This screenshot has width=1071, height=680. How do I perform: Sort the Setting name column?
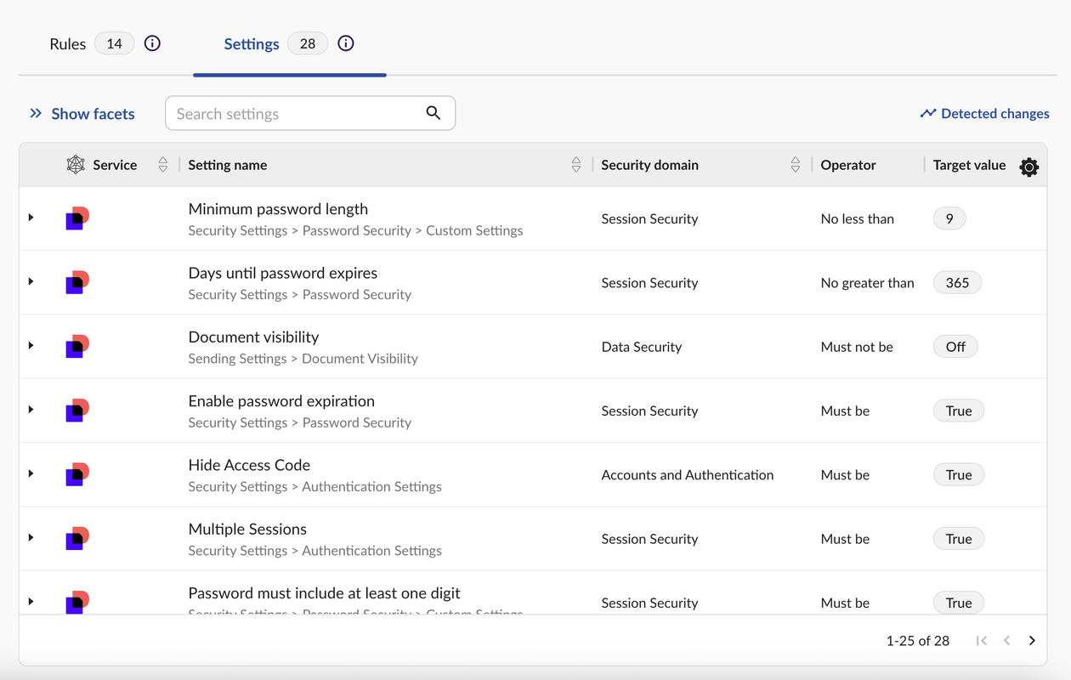point(575,165)
